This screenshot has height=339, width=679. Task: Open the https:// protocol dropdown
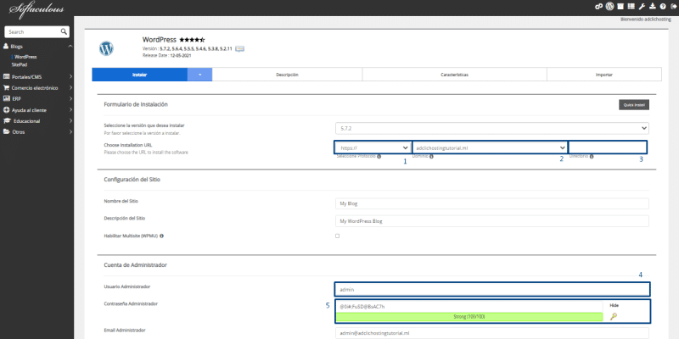click(x=373, y=147)
